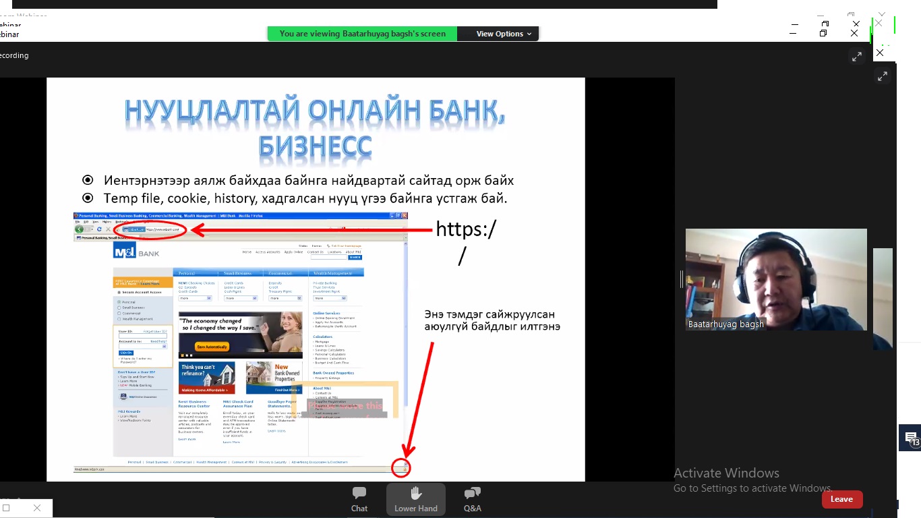
Task: Maximize the small bottom-left window via square icon
Action: coord(6,508)
